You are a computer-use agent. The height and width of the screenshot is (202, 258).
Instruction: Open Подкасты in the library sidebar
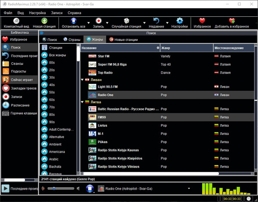coord(18,71)
